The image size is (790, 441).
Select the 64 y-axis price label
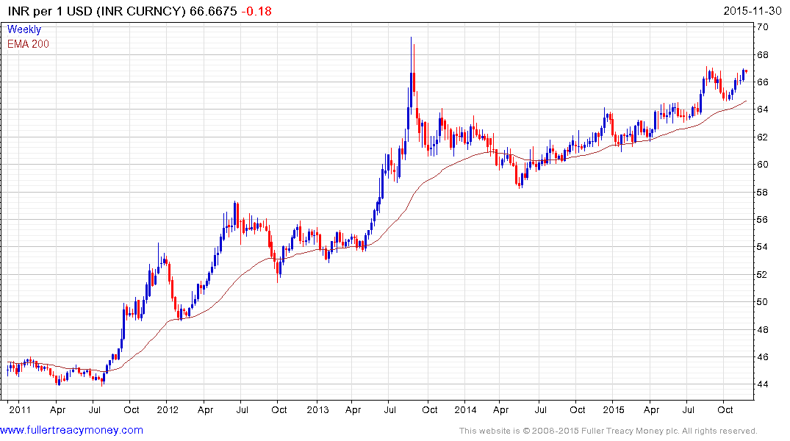click(763, 110)
